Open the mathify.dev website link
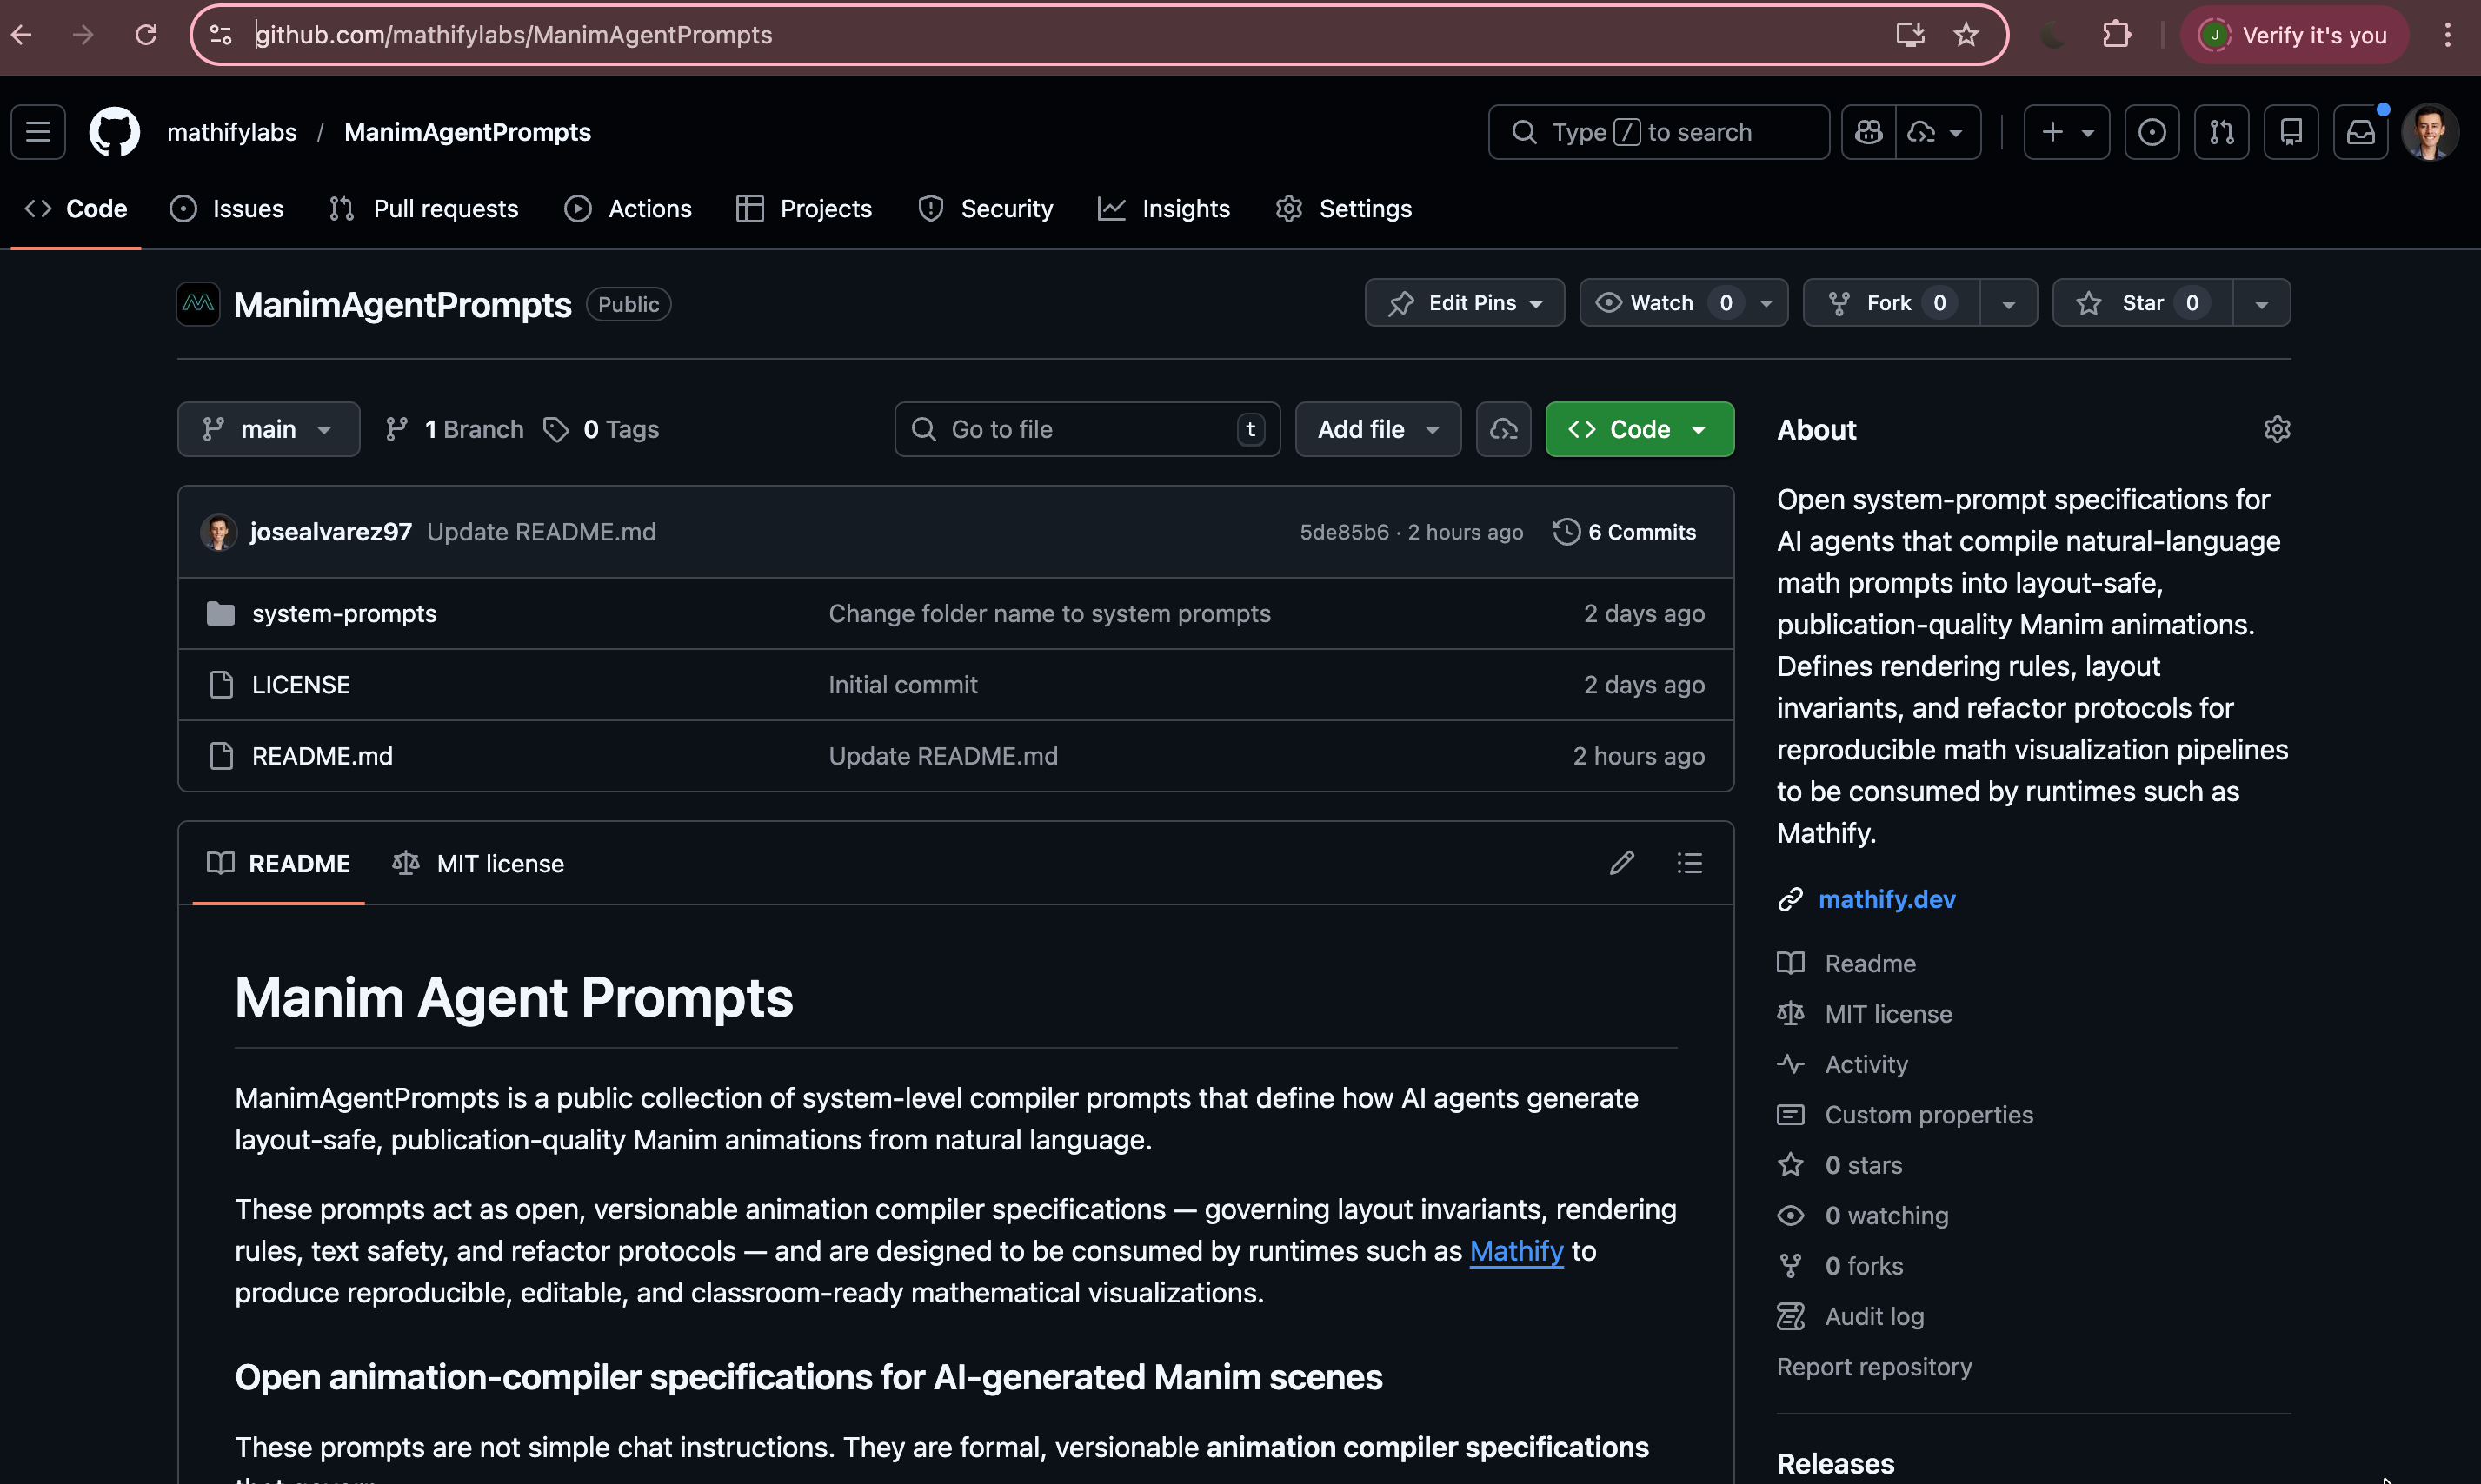This screenshot has width=2481, height=1484. pos(1886,899)
